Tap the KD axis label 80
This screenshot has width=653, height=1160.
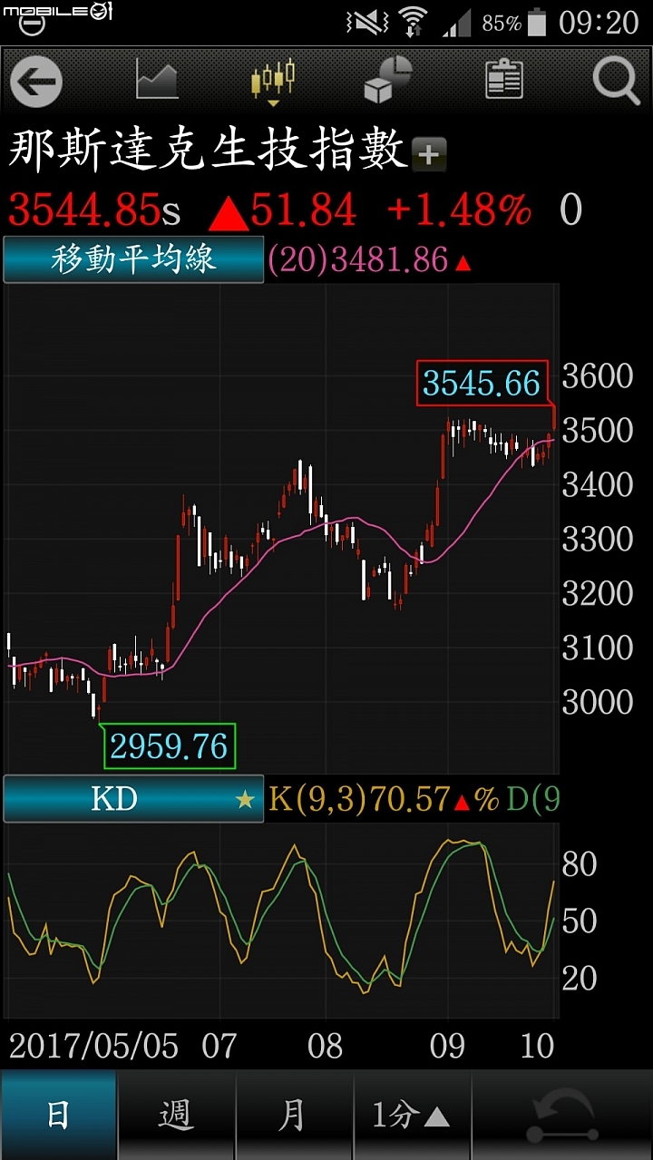point(580,864)
